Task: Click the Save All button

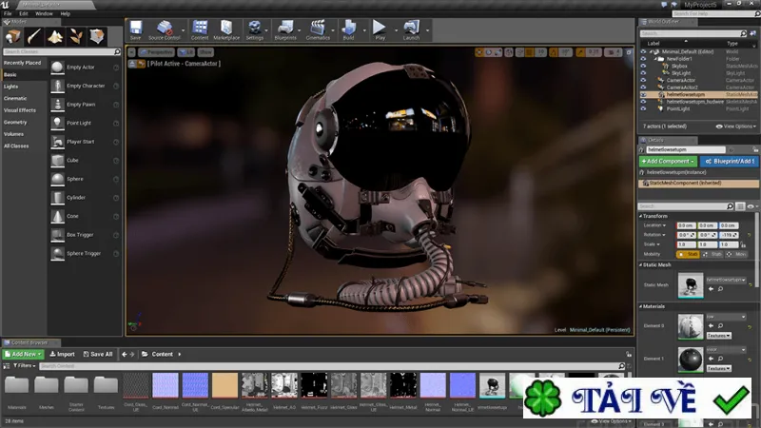Action: click(98, 354)
